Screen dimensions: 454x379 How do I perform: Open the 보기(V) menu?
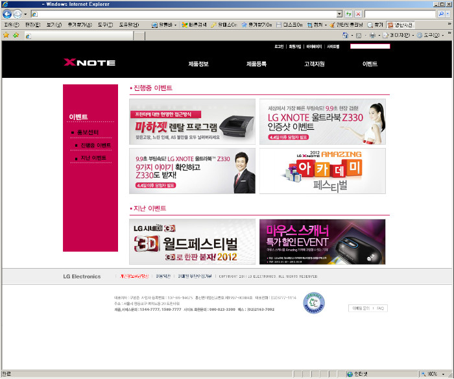(x=54, y=25)
